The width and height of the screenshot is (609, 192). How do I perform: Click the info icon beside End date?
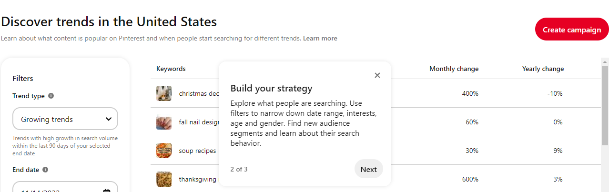pyautogui.click(x=45, y=170)
